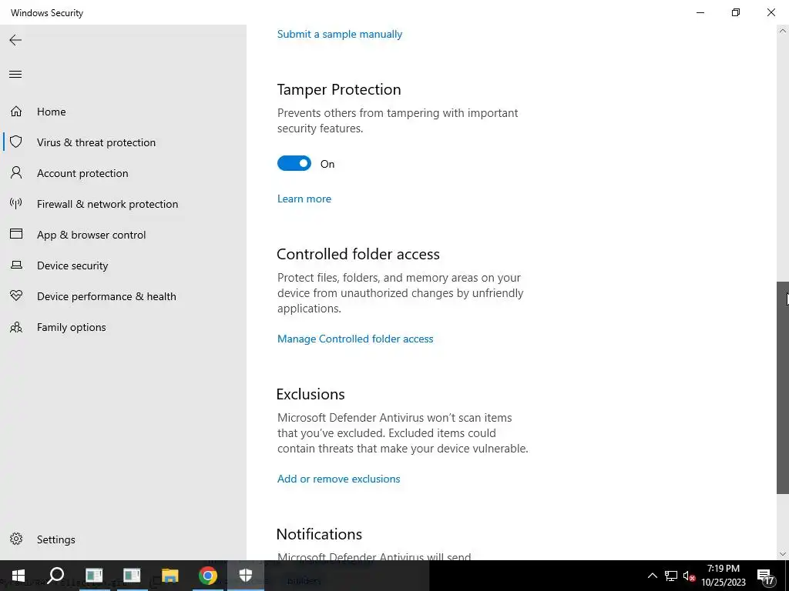
Task: Click the App & browser control window icon
Action: (x=16, y=234)
